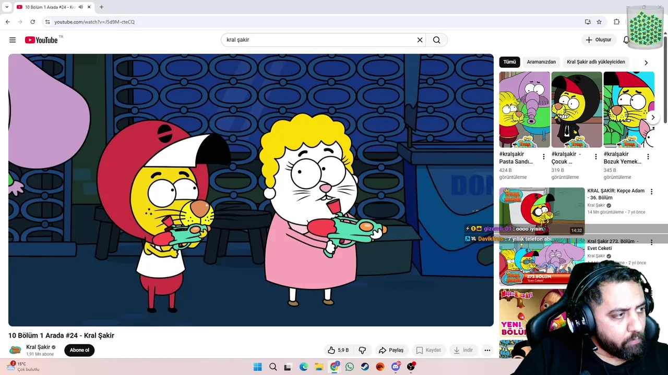The height and width of the screenshot is (375, 668).
Task: Open the Windows Start menu
Action: click(x=258, y=367)
